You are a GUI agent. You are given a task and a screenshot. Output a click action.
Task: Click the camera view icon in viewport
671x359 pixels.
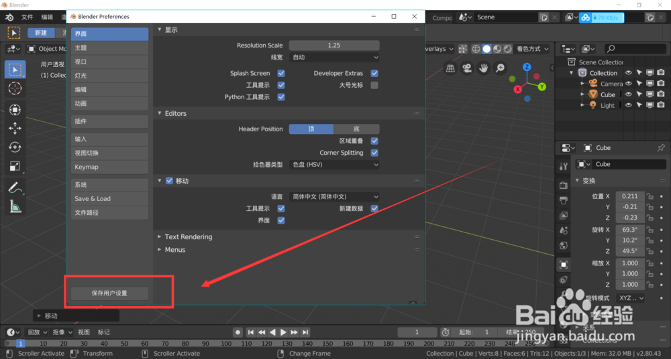pyautogui.click(x=467, y=68)
